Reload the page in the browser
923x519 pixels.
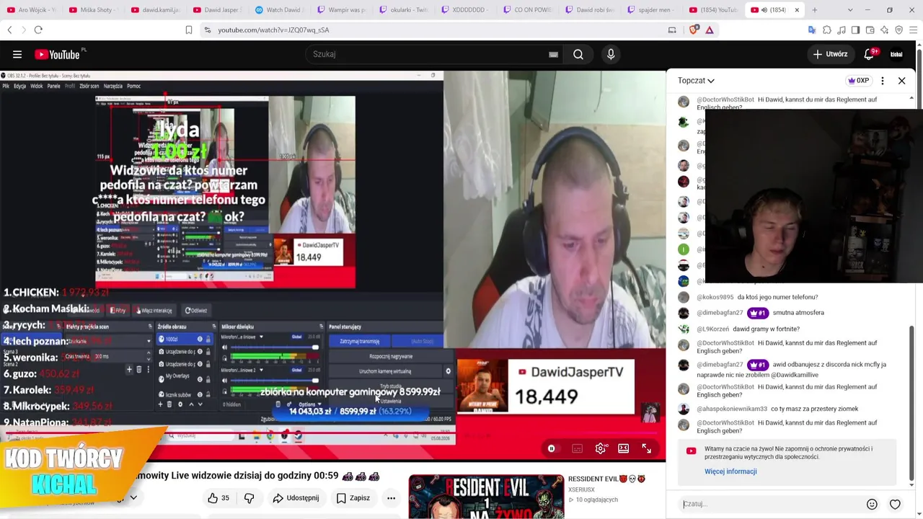pyautogui.click(x=38, y=30)
